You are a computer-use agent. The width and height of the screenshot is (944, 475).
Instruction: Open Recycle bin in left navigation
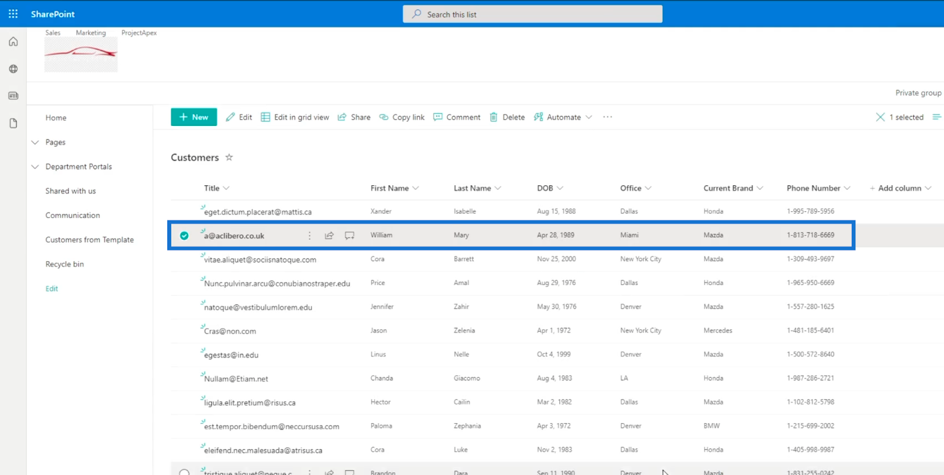[x=65, y=264]
